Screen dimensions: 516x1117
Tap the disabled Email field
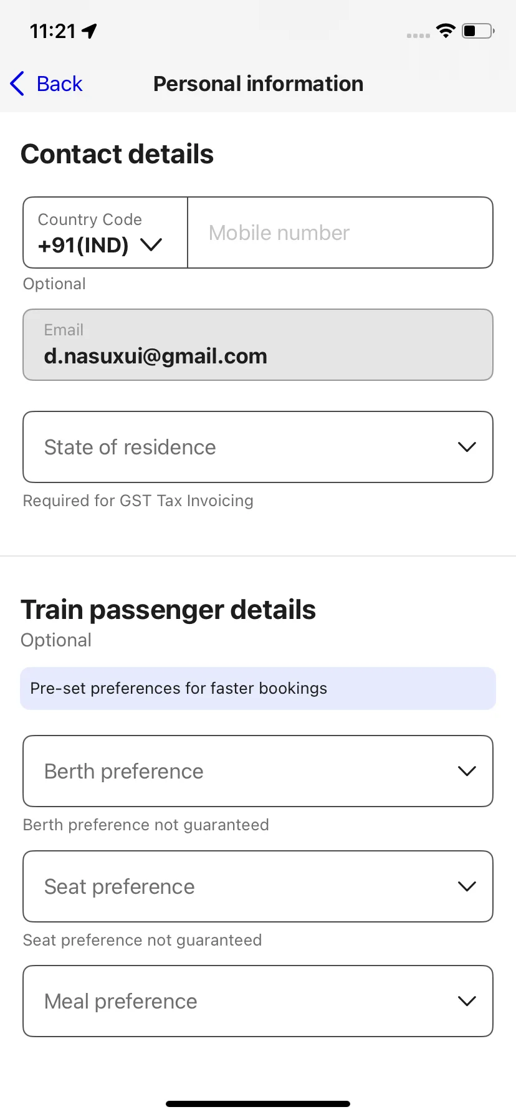258,345
